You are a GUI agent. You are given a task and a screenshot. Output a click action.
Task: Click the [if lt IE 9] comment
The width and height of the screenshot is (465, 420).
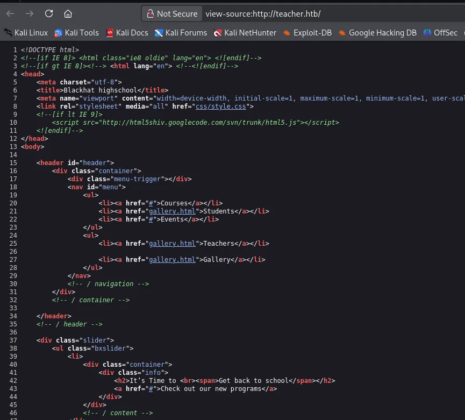[69, 115]
